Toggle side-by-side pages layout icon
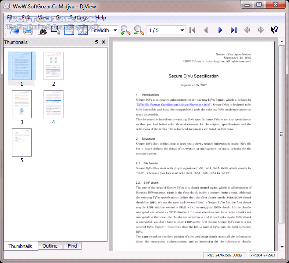289x263 pixels. coord(82,30)
